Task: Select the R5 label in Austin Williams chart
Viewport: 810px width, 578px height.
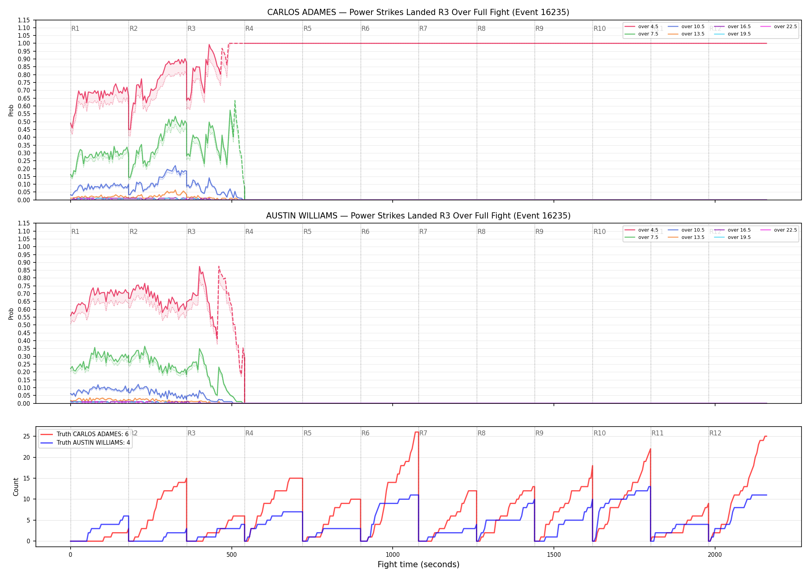Action: point(307,232)
